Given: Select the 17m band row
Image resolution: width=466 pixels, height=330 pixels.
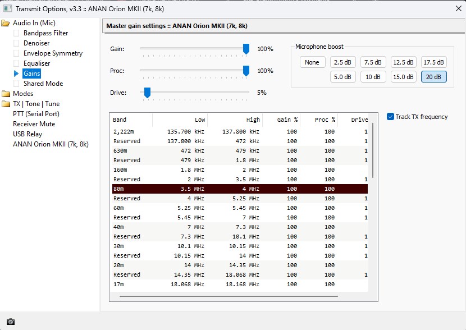Looking at the screenshot, I should coord(240,284).
